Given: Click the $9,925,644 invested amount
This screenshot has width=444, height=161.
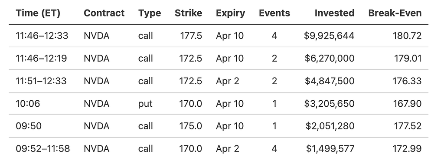Looking at the screenshot, I should coord(329,36).
